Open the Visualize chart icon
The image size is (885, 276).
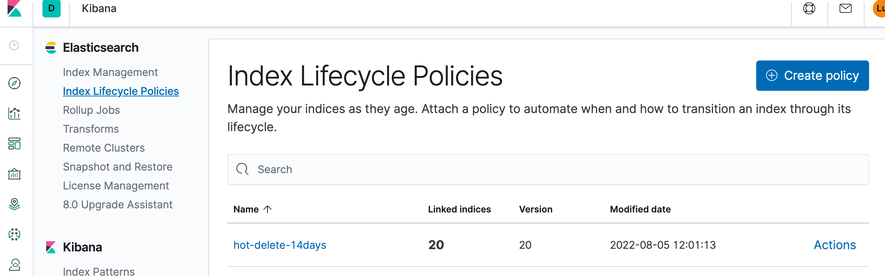[14, 113]
